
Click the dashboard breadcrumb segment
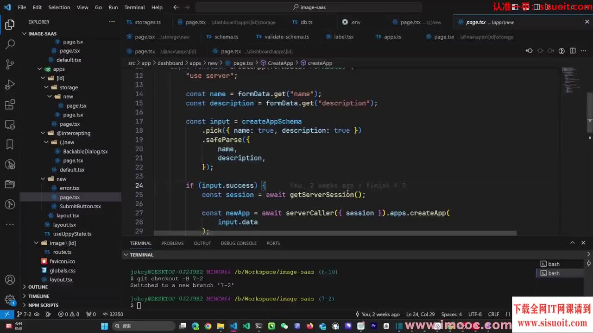click(x=170, y=63)
